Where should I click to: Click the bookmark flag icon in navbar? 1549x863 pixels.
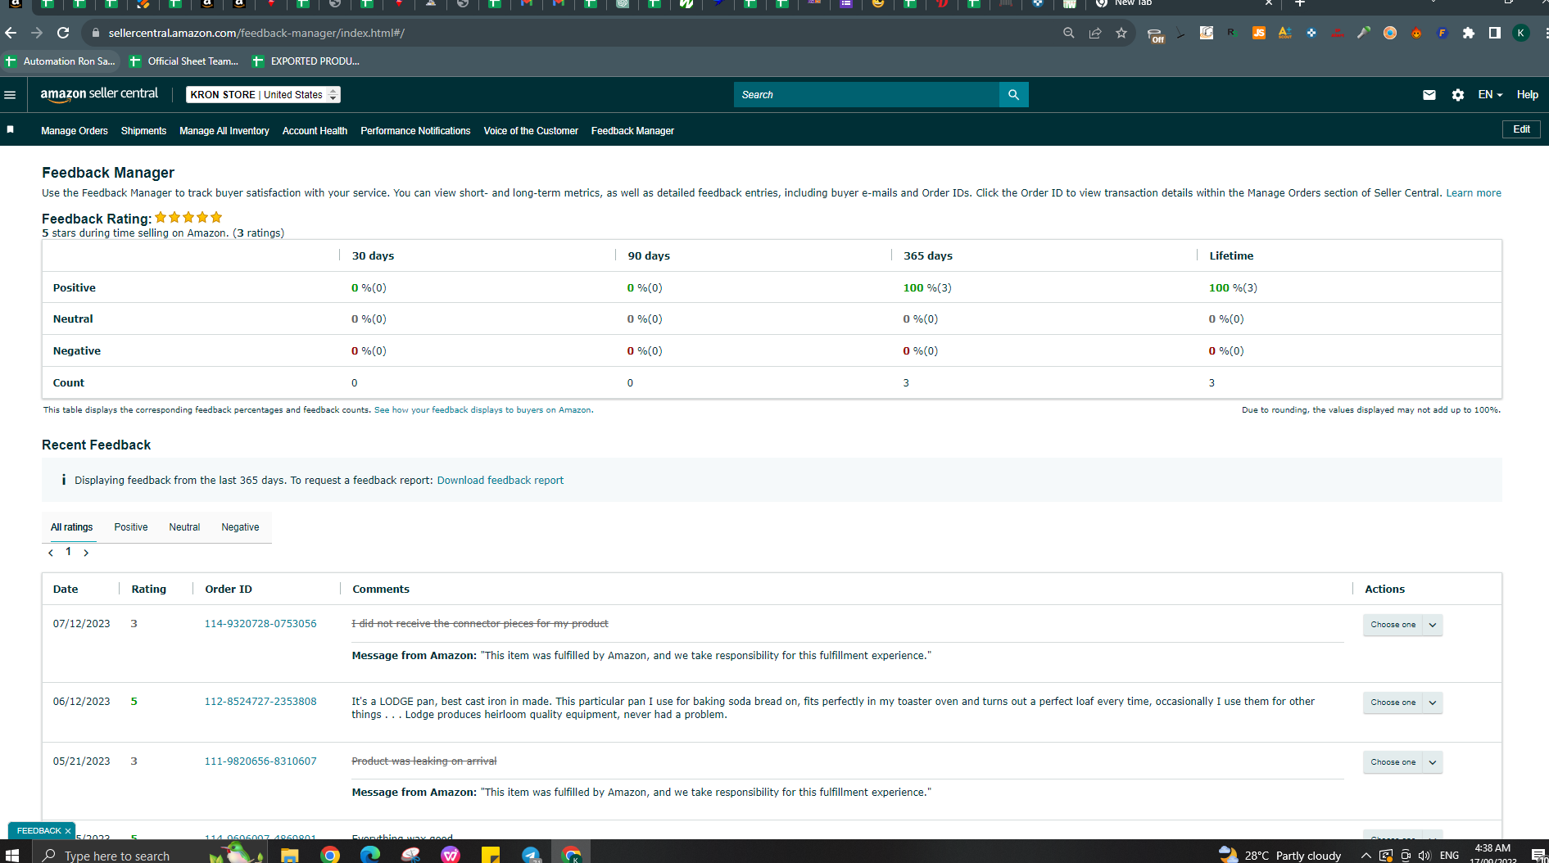click(x=11, y=129)
